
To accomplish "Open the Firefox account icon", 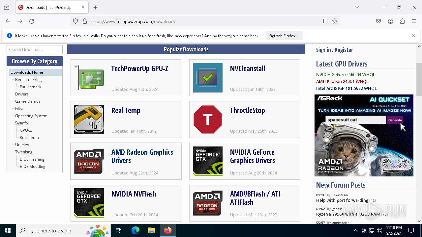I will pyautogui.click(x=390, y=21).
